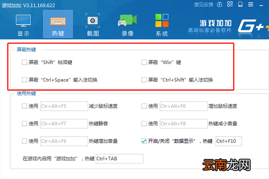Click the 高端玩家必备软件 slogan text
This screenshot has height=179, width=269.
click(210, 30)
